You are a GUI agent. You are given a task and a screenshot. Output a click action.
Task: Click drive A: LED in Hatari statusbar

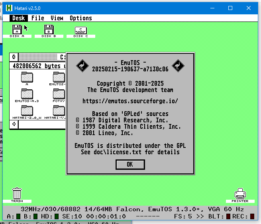pos(18,216)
